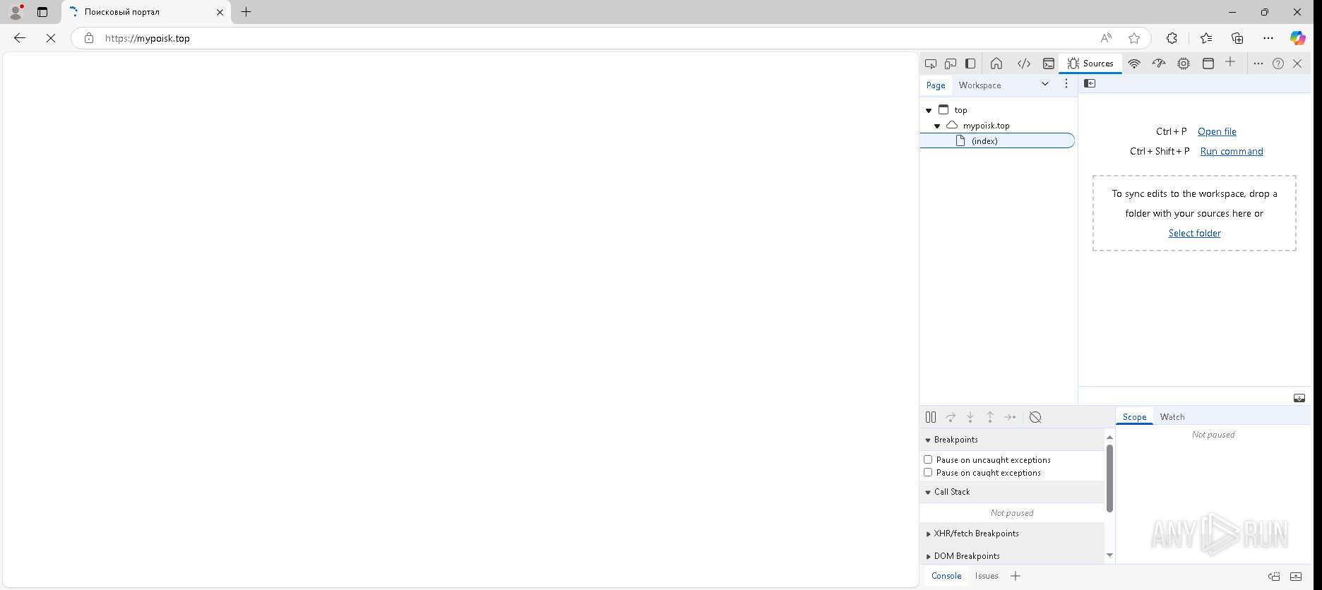The height and width of the screenshot is (590, 1322).
Task: Select the Inspect element tool icon
Action: tap(931, 64)
